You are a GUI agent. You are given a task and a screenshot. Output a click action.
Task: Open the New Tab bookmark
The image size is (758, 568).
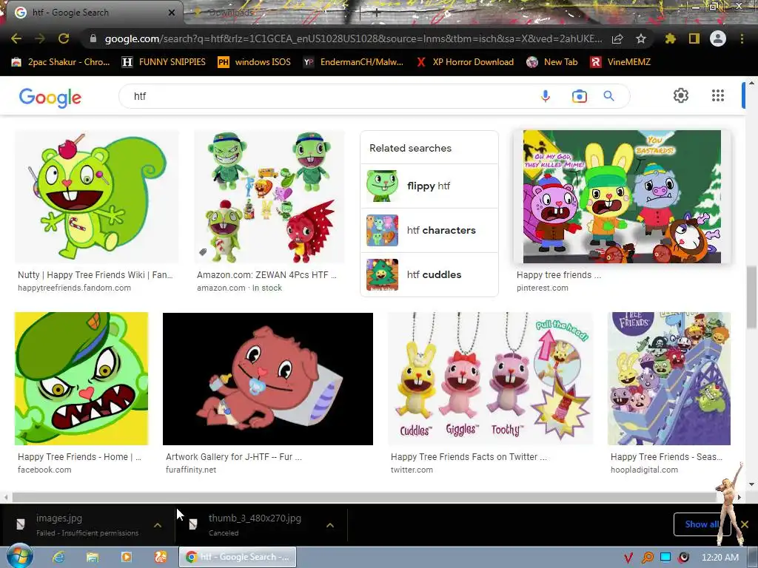coord(552,62)
